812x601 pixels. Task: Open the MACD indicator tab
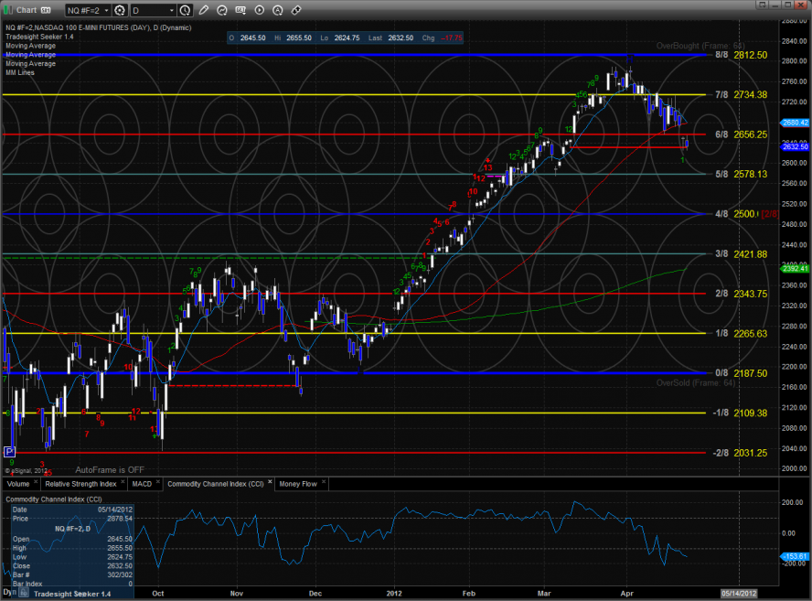[x=142, y=483]
